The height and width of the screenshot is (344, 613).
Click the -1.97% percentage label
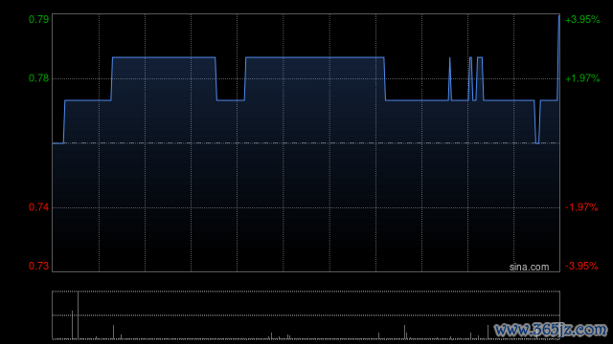pos(581,207)
